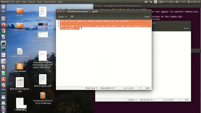Click the screen recording indicator icon
The height and width of the screenshot is (113, 201).
[146, 2]
